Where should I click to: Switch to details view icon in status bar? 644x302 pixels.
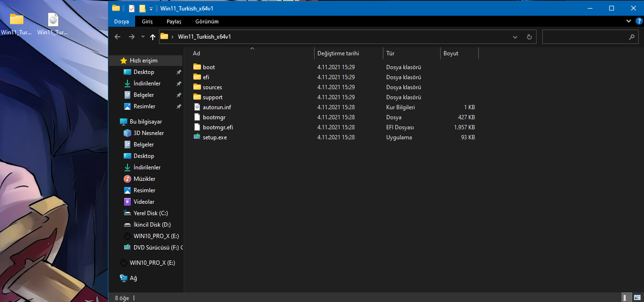tap(625, 297)
